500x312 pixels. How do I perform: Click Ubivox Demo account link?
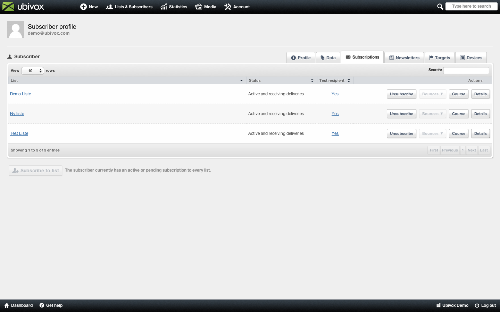[452, 305]
